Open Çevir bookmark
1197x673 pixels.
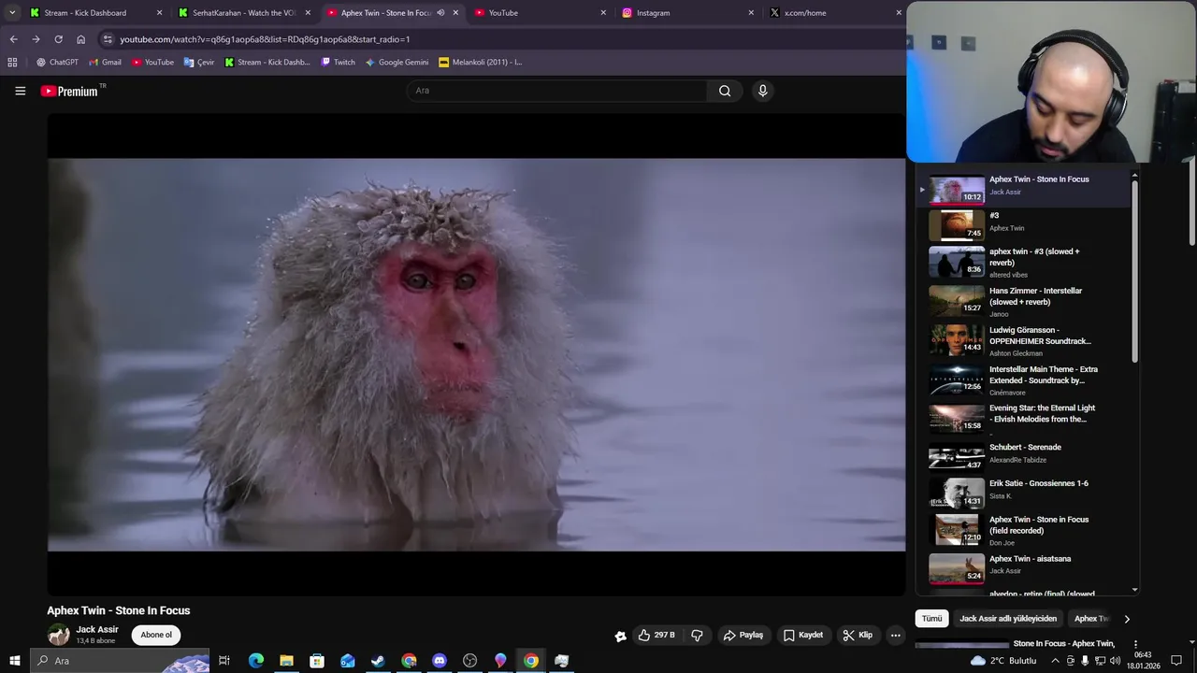[x=199, y=63]
